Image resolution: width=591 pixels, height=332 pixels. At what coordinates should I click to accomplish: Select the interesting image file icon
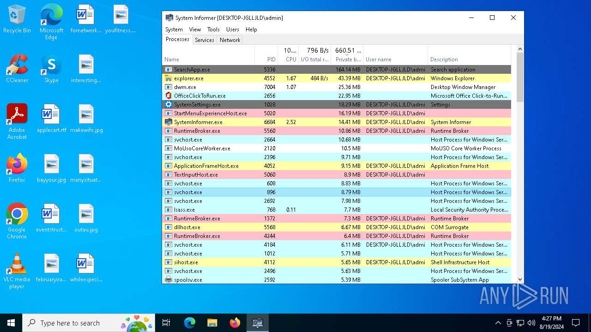[86, 69]
